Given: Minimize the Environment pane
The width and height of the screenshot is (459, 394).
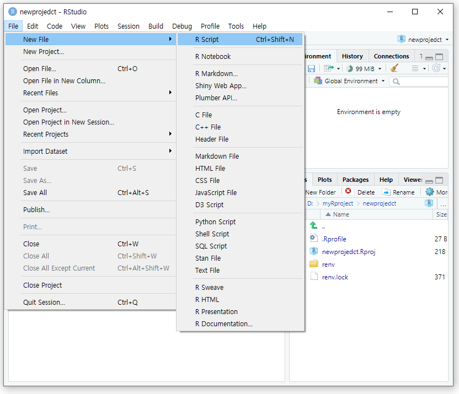Looking at the screenshot, I should point(429,57).
